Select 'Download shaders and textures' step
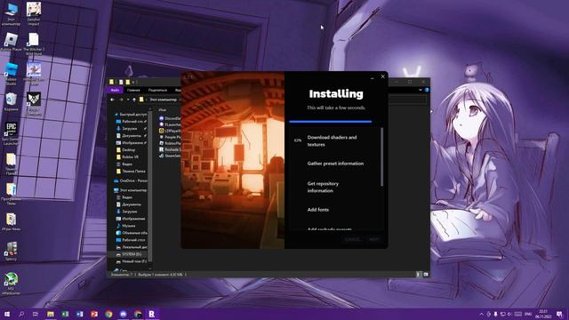 coord(332,140)
